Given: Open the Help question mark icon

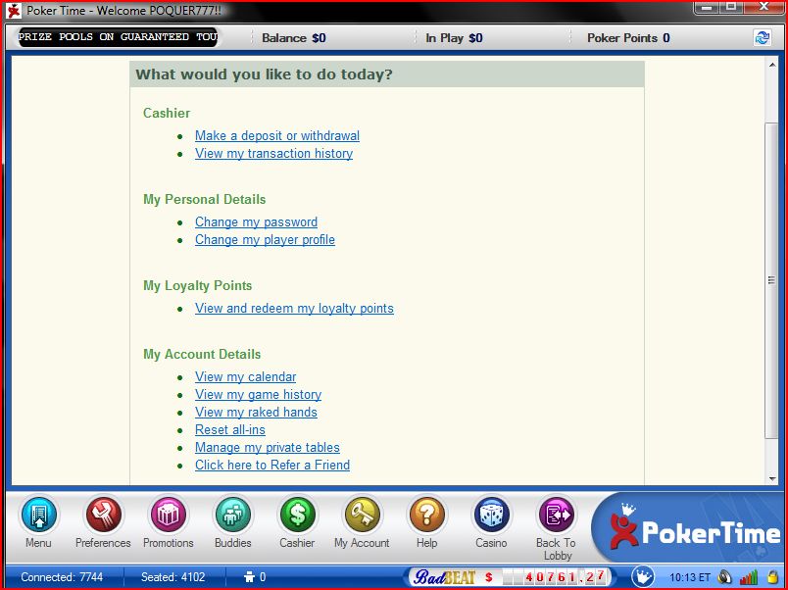Looking at the screenshot, I should 426,515.
